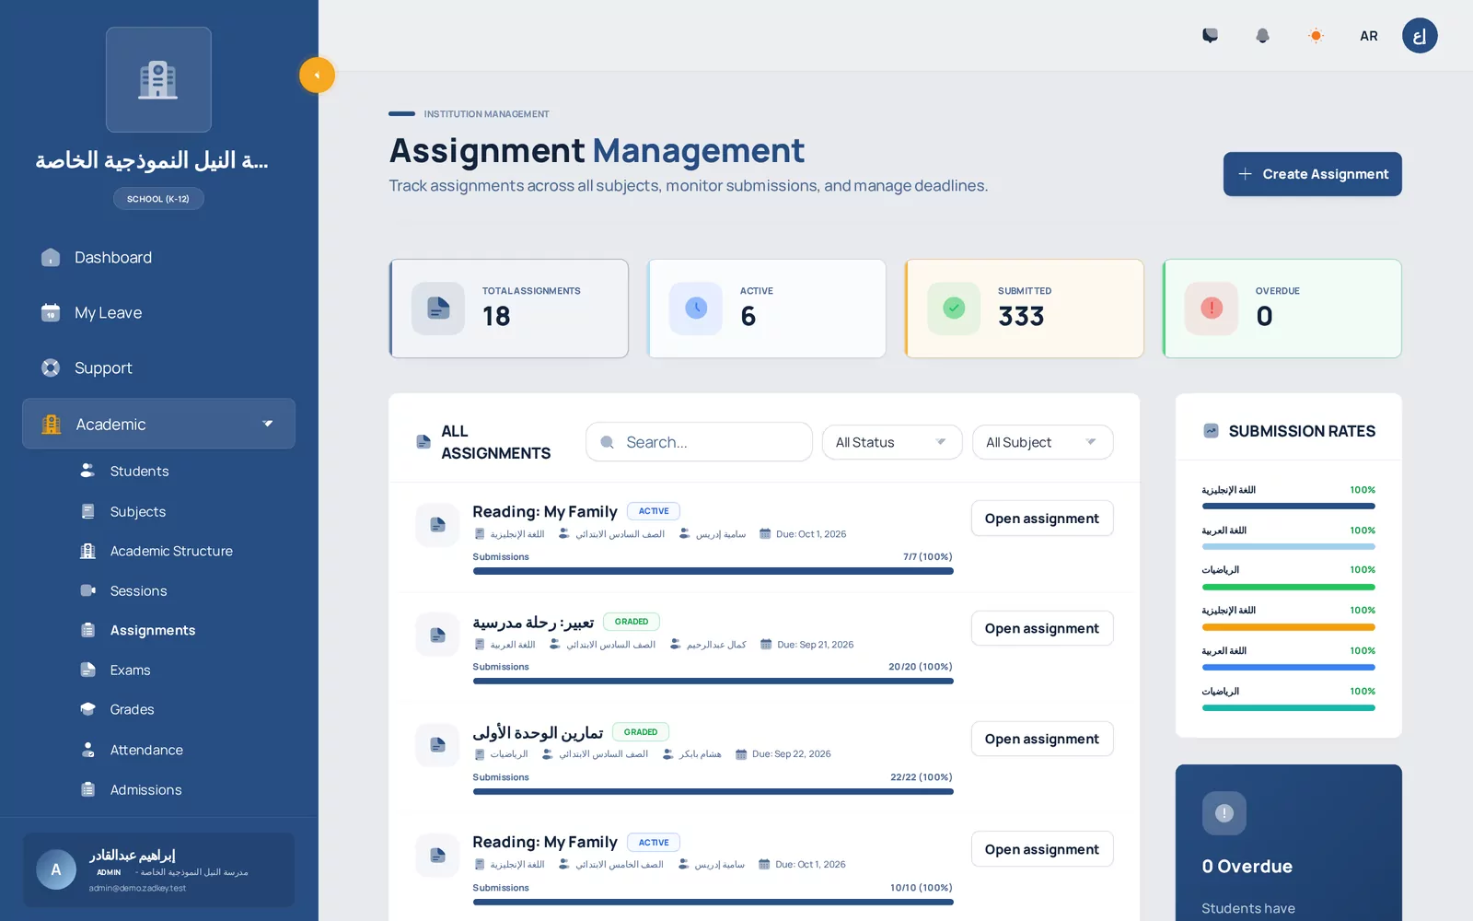This screenshot has width=1473, height=921.
Task: Click the Support lifebuoy icon
Action: [51, 368]
